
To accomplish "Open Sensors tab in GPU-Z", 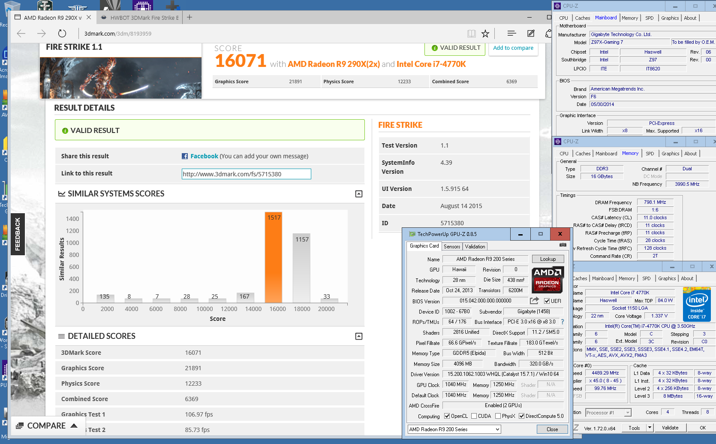I will click(452, 247).
